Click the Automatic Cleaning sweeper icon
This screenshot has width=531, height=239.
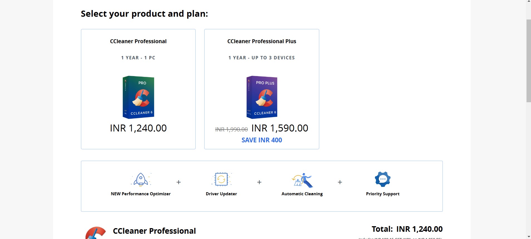[x=302, y=180]
